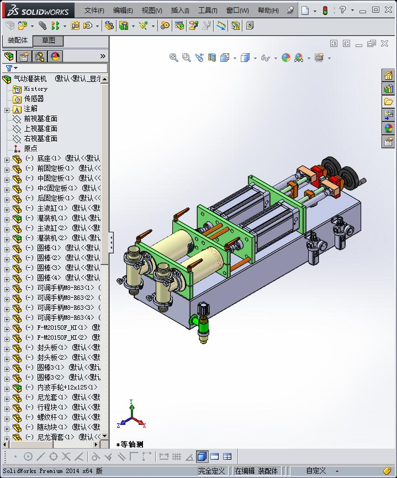The image size is (397, 478).
Task: Open the ConfigurationManager tab icon
Action: [x=40, y=56]
